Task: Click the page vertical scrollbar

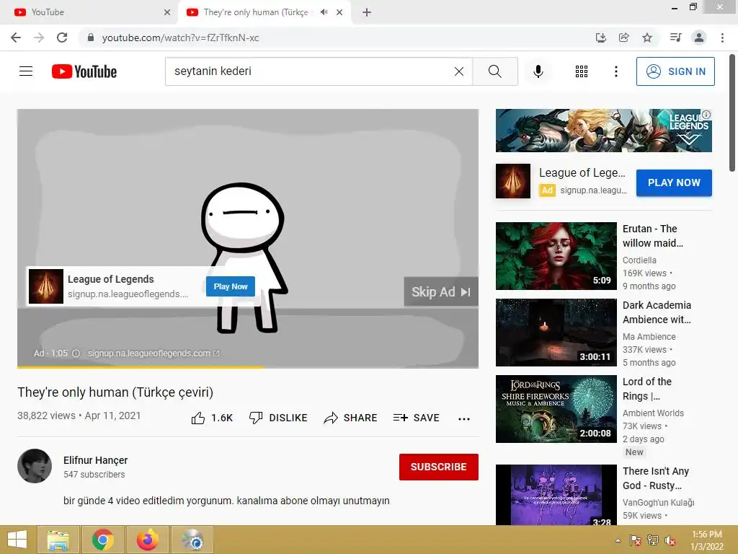Action: click(732, 113)
